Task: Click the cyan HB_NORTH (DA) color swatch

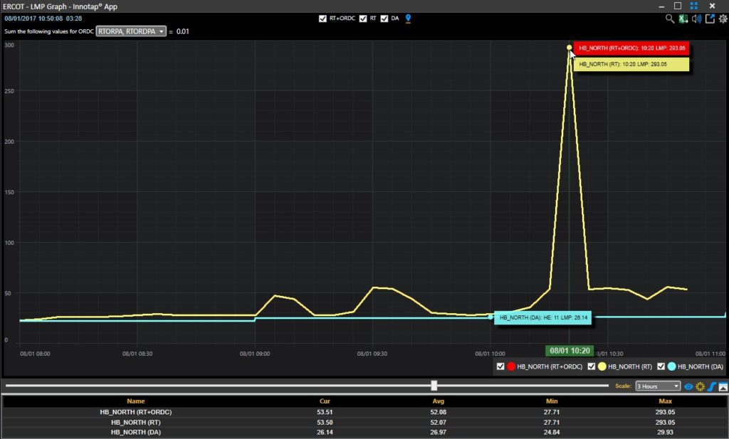Action: 672,366
